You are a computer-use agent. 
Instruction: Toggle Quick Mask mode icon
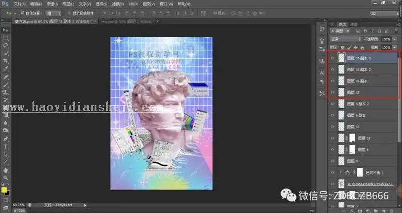coord(5,200)
